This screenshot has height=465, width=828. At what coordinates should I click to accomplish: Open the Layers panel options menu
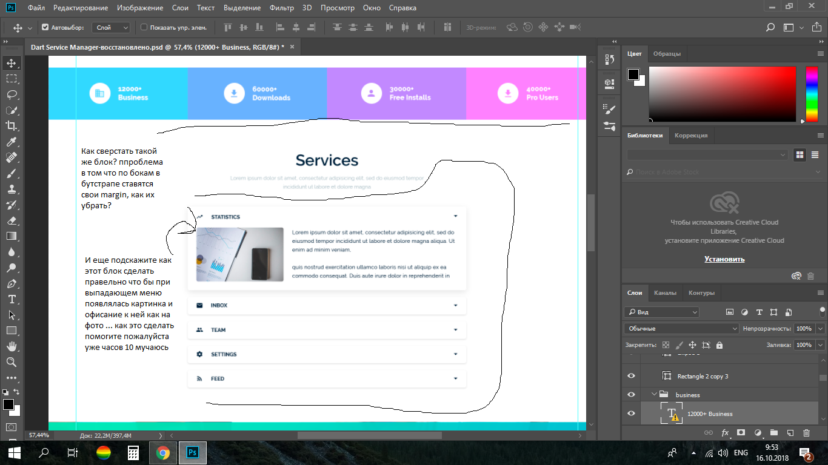(x=821, y=292)
